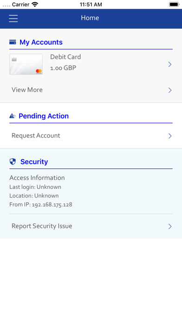Select the Security section heading
This screenshot has width=182, height=323.
34,161
